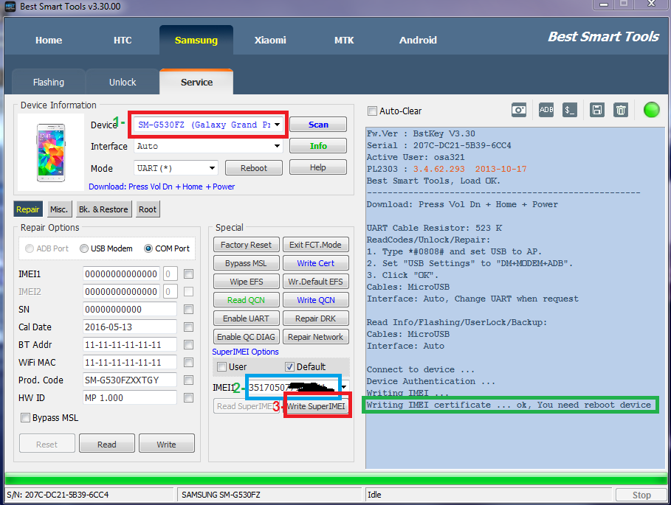Click the Help button

pyautogui.click(x=318, y=167)
